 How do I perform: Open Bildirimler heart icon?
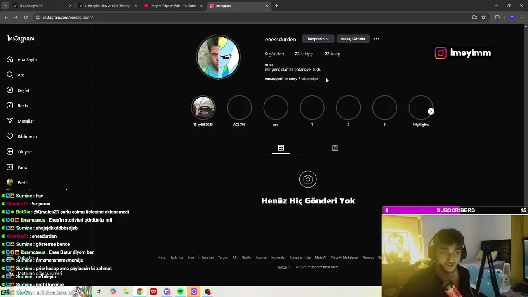pyautogui.click(x=10, y=137)
